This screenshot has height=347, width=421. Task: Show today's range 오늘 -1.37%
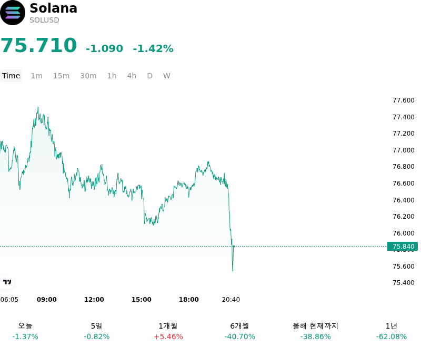[x=25, y=331]
